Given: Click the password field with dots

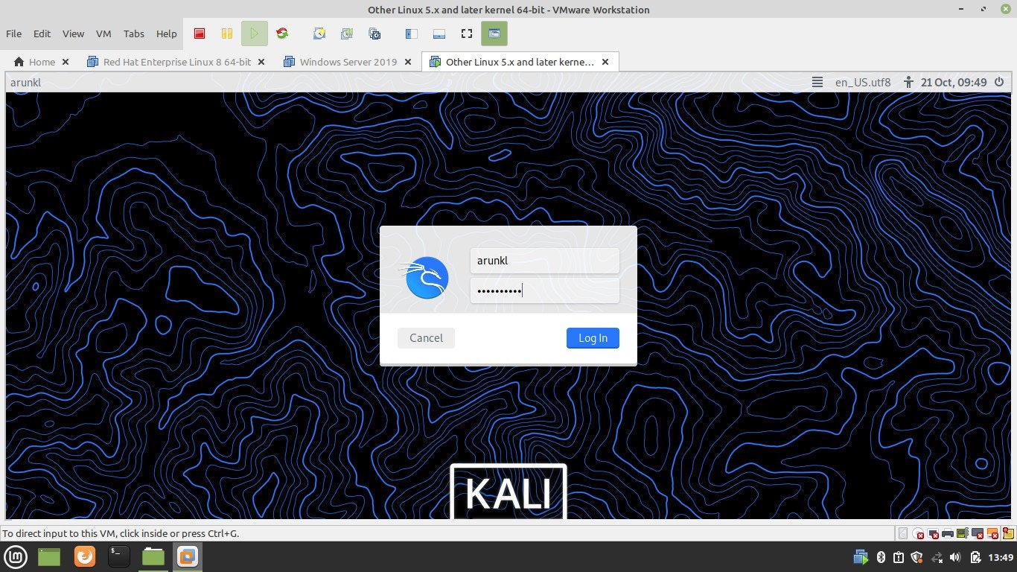Looking at the screenshot, I should pos(544,290).
